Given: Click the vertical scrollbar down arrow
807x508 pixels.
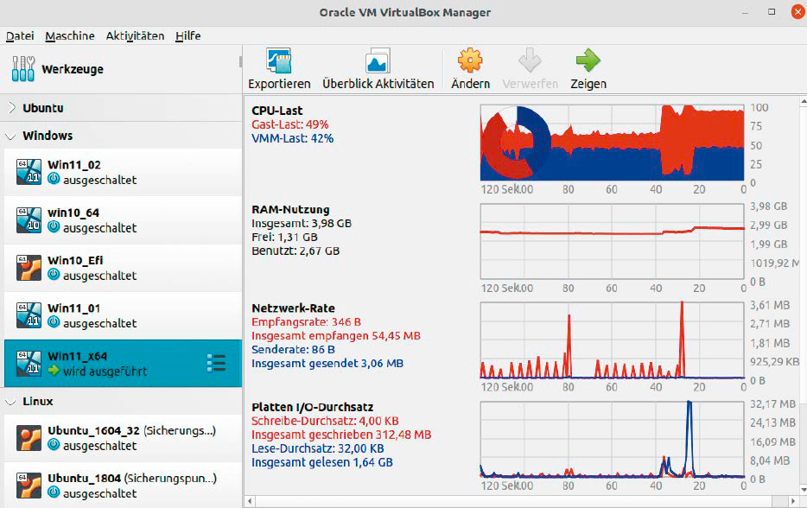Looking at the screenshot, I should click(x=804, y=488).
